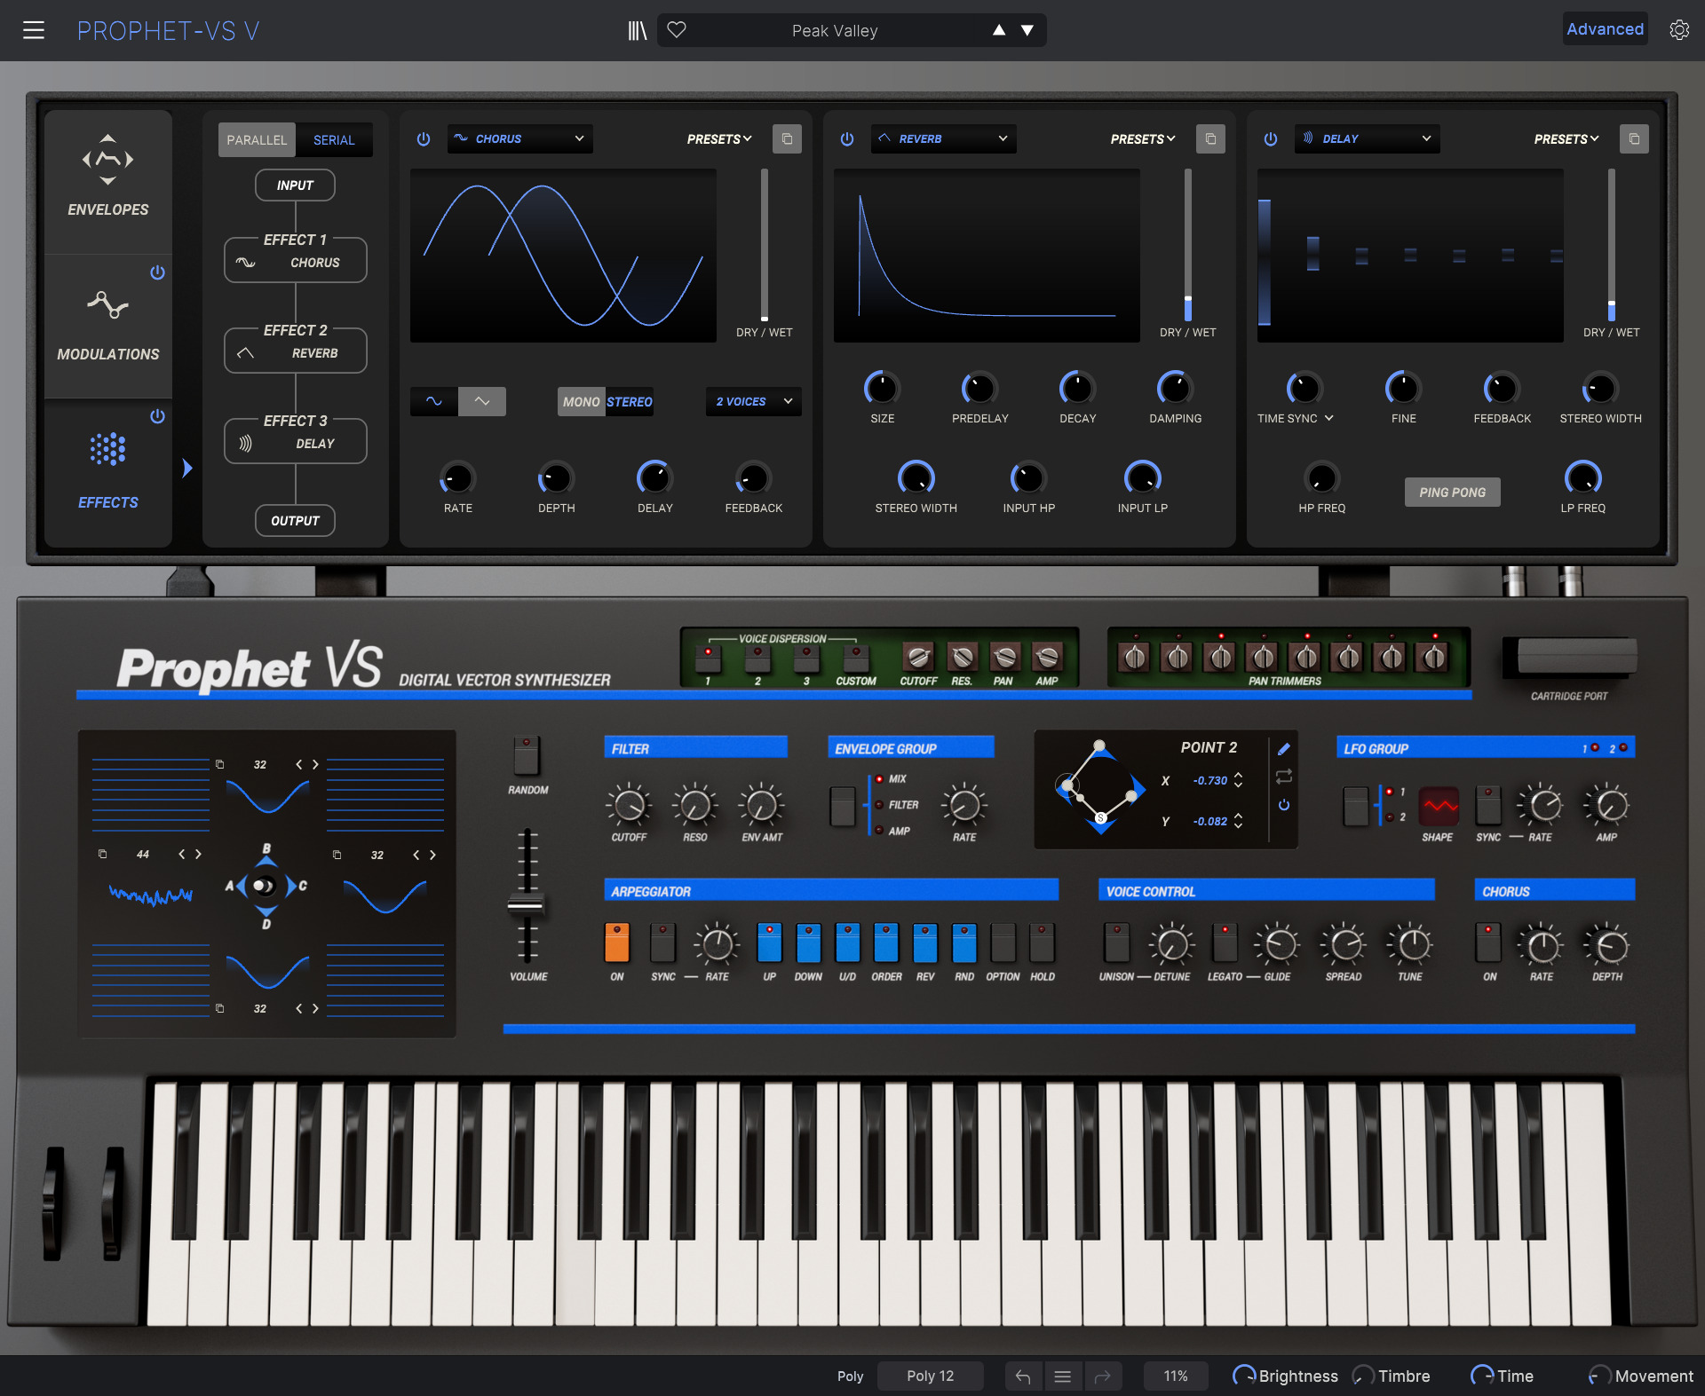Select Effect 2 Reverb slot
The height and width of the screenshot is (1396, 1705).
point(296,350)
